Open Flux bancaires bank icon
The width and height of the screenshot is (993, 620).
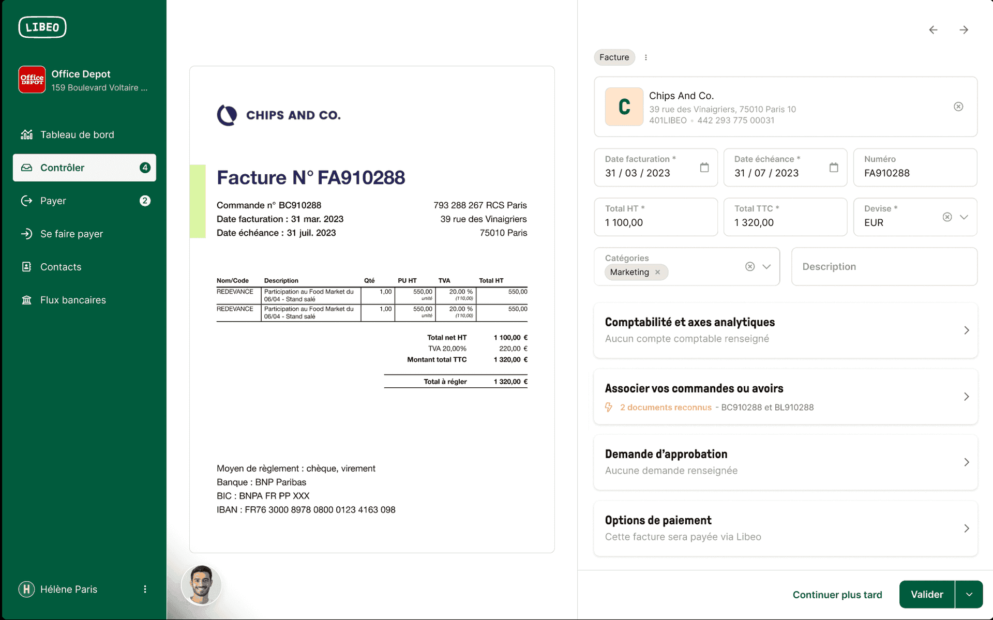[27, 299]
